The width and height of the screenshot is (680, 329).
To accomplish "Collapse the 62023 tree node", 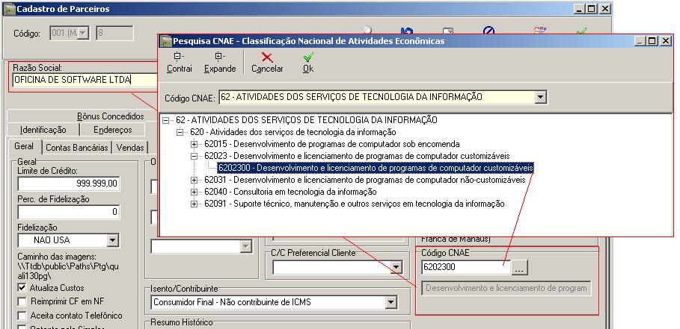I will tap(194, 156).
